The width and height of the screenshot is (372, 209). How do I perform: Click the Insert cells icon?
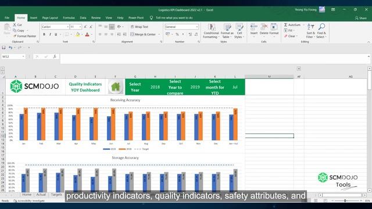coord(253,27)
